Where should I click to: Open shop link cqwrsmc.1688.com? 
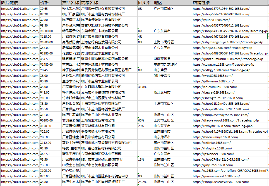tap(223, 65)
